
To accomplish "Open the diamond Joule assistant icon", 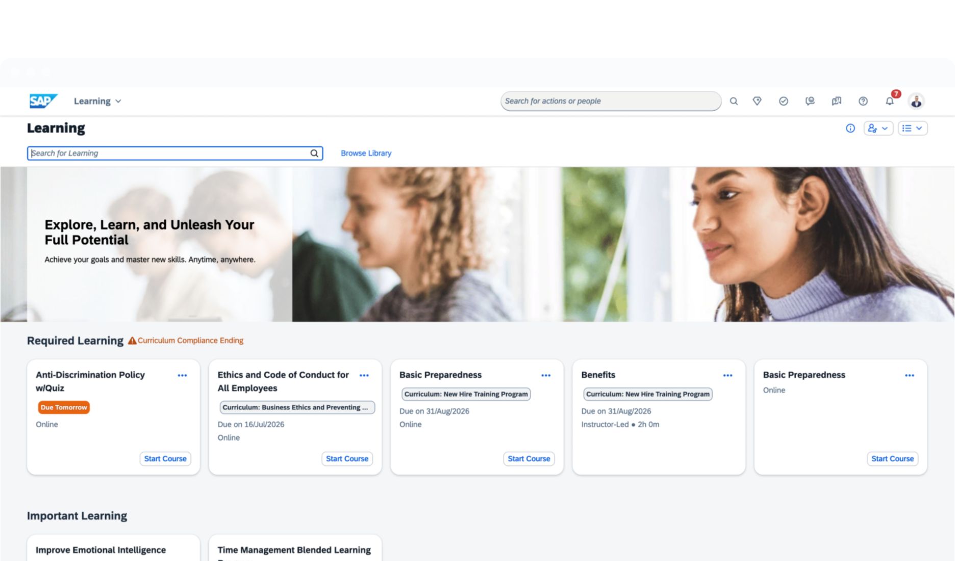I will click(757, 101).
